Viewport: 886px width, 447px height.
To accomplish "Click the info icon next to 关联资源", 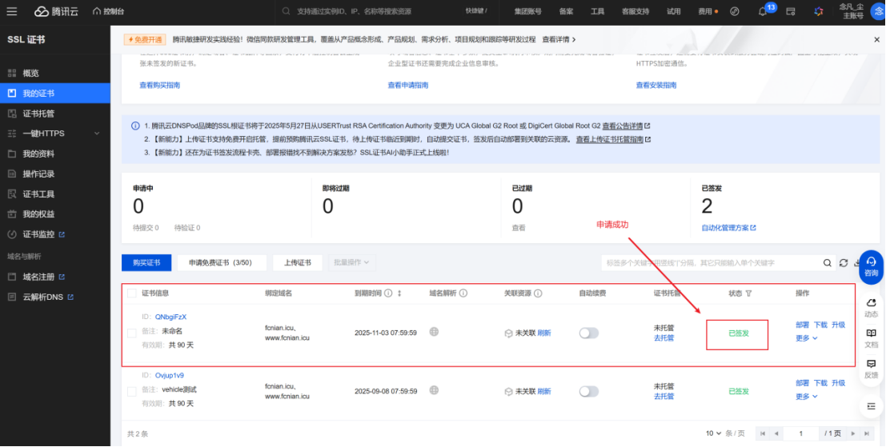I will point(538,293).
